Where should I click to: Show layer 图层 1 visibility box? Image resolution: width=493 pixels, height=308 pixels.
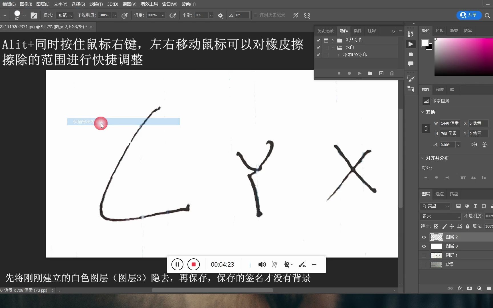point(424,256)
